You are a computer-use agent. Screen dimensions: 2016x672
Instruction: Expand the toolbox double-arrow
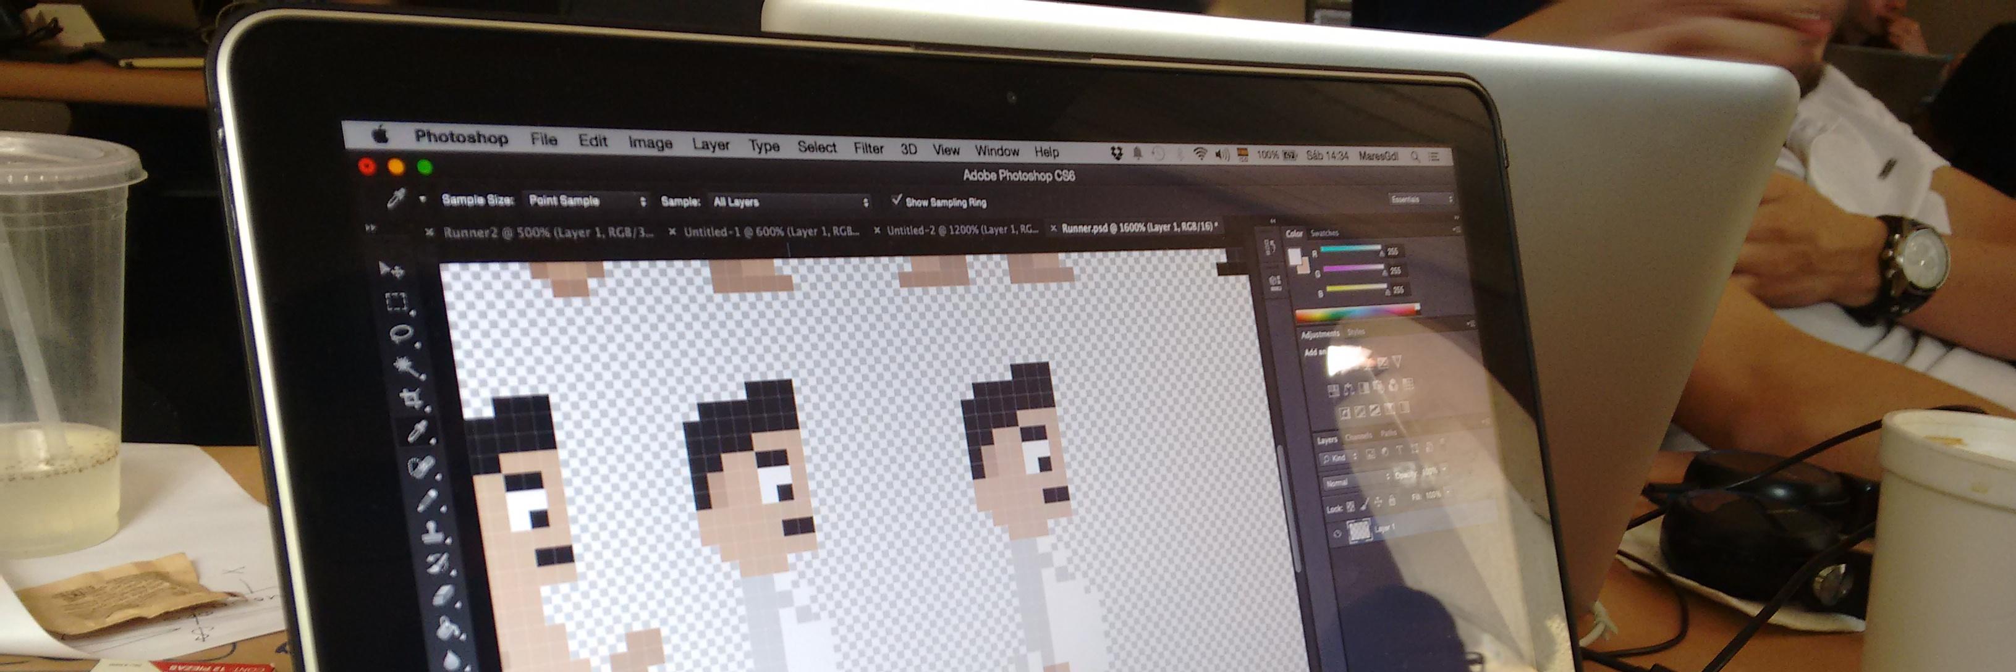pos(371,228)
